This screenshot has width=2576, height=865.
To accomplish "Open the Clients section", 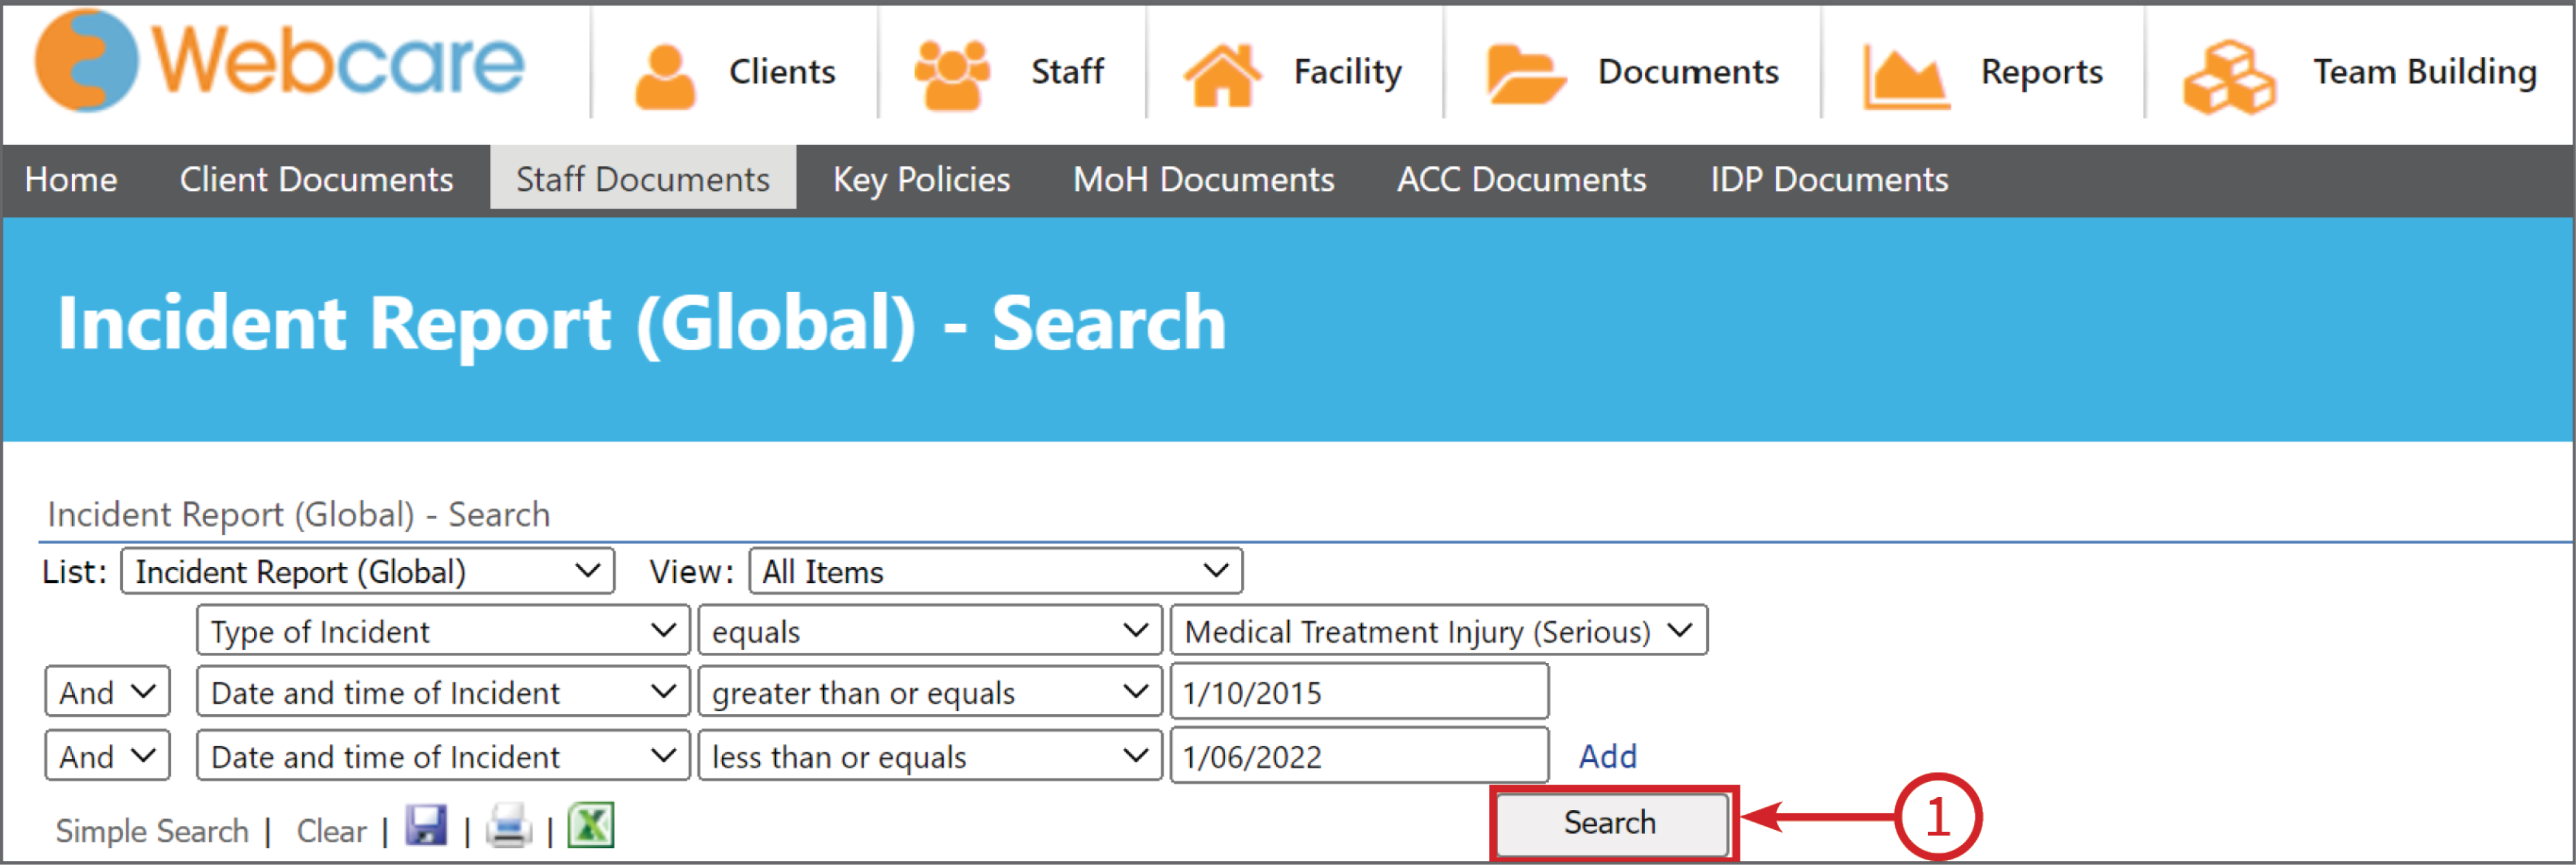I will click(x=782, y=72).
